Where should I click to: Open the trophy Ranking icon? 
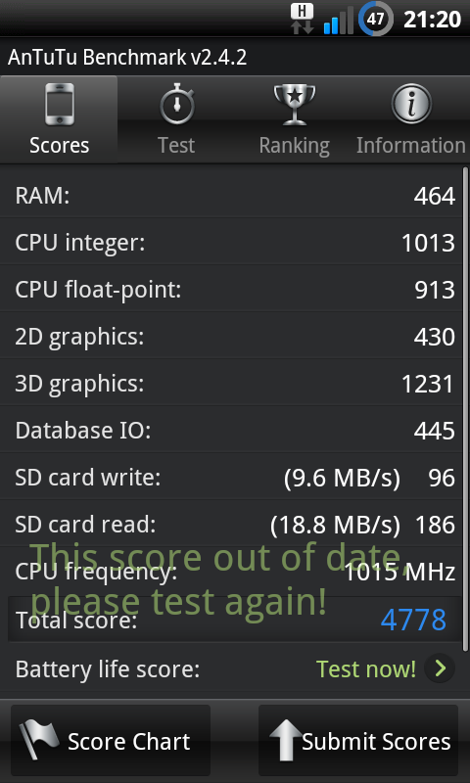294,105
